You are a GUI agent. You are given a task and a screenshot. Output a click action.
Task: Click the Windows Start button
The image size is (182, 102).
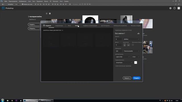(3, 100)
